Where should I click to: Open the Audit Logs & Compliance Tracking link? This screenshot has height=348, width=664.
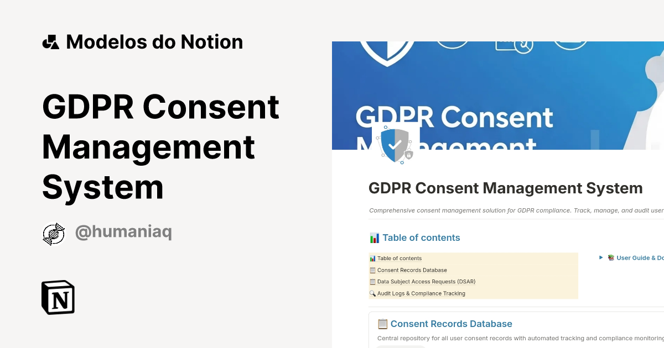tap(421, 293)
